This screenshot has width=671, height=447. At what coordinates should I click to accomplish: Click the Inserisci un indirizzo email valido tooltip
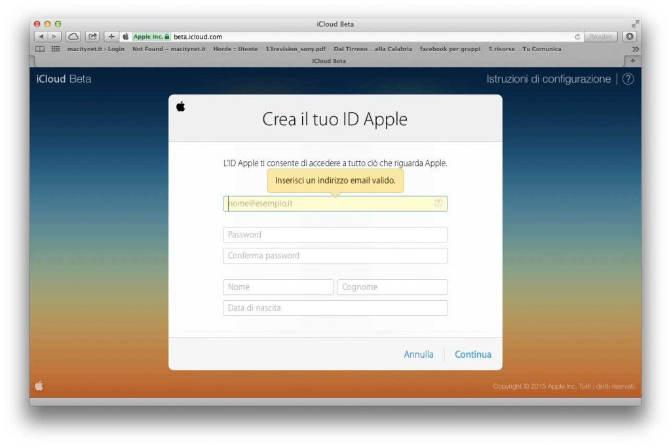tap(335, 180)
